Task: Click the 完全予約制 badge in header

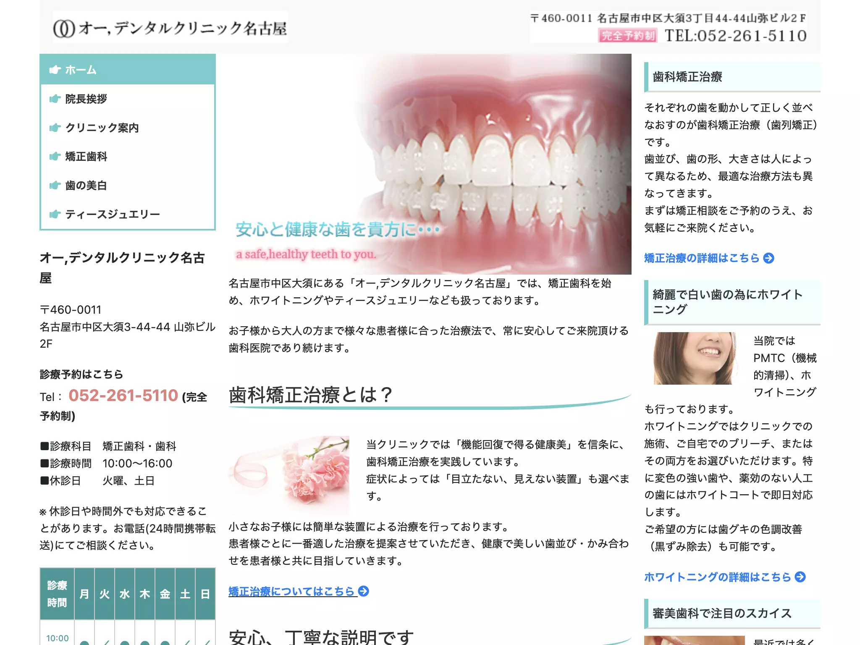Action: pyautogui.click(x=627, y=36)
